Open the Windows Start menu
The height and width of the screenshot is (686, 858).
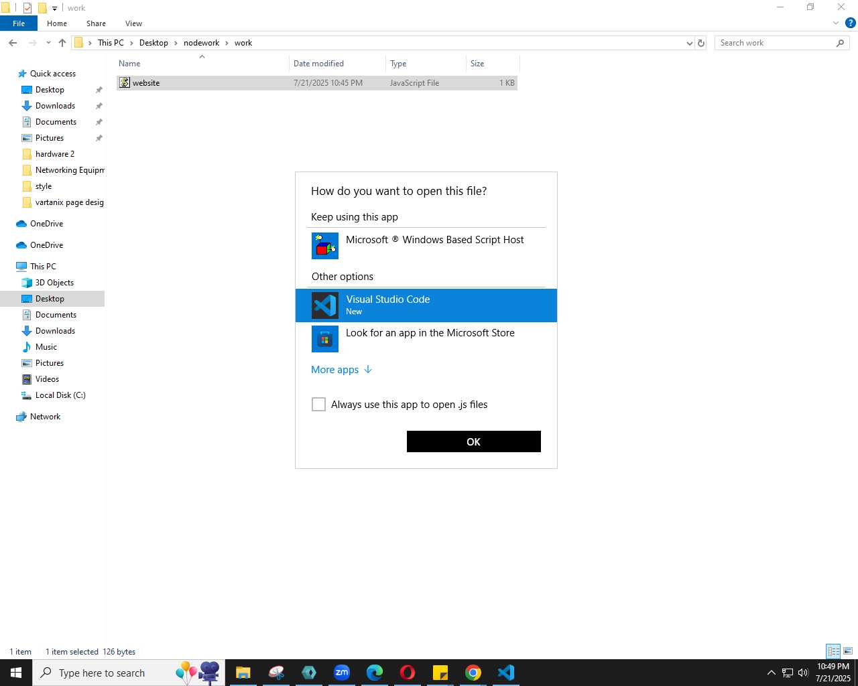click(x=16, y=673)
